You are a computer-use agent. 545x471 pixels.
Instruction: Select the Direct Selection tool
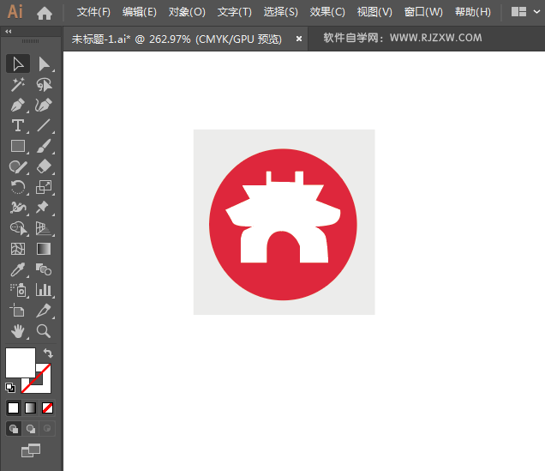tap(44, 63)
